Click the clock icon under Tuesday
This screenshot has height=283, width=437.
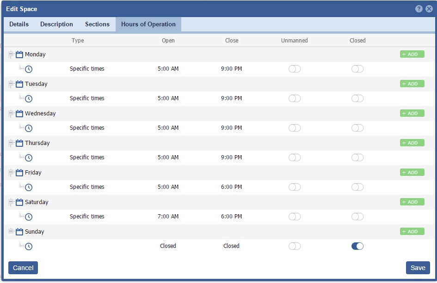[29, 99]
